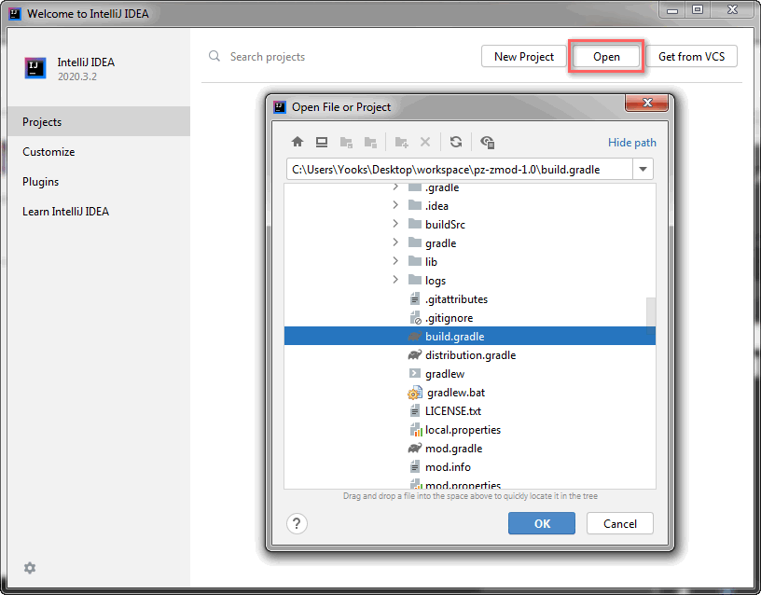761x595 pixels.
Task: Select the LICENSE.txt file
Action: click(x=470, y=410)
